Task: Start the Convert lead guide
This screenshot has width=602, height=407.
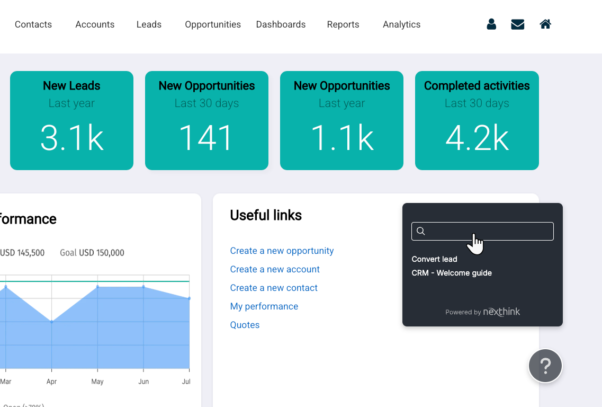Action: tap(434, 259)
